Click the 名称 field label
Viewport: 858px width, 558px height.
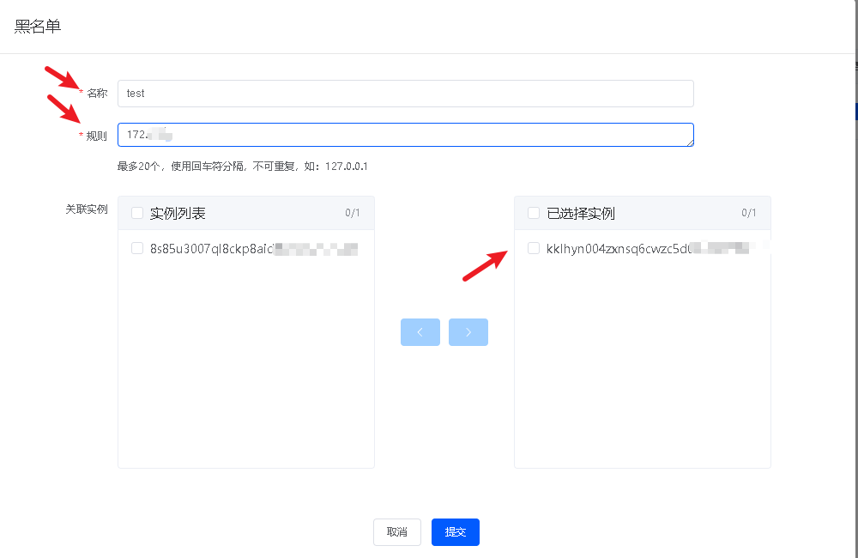(x=97, y=94)
